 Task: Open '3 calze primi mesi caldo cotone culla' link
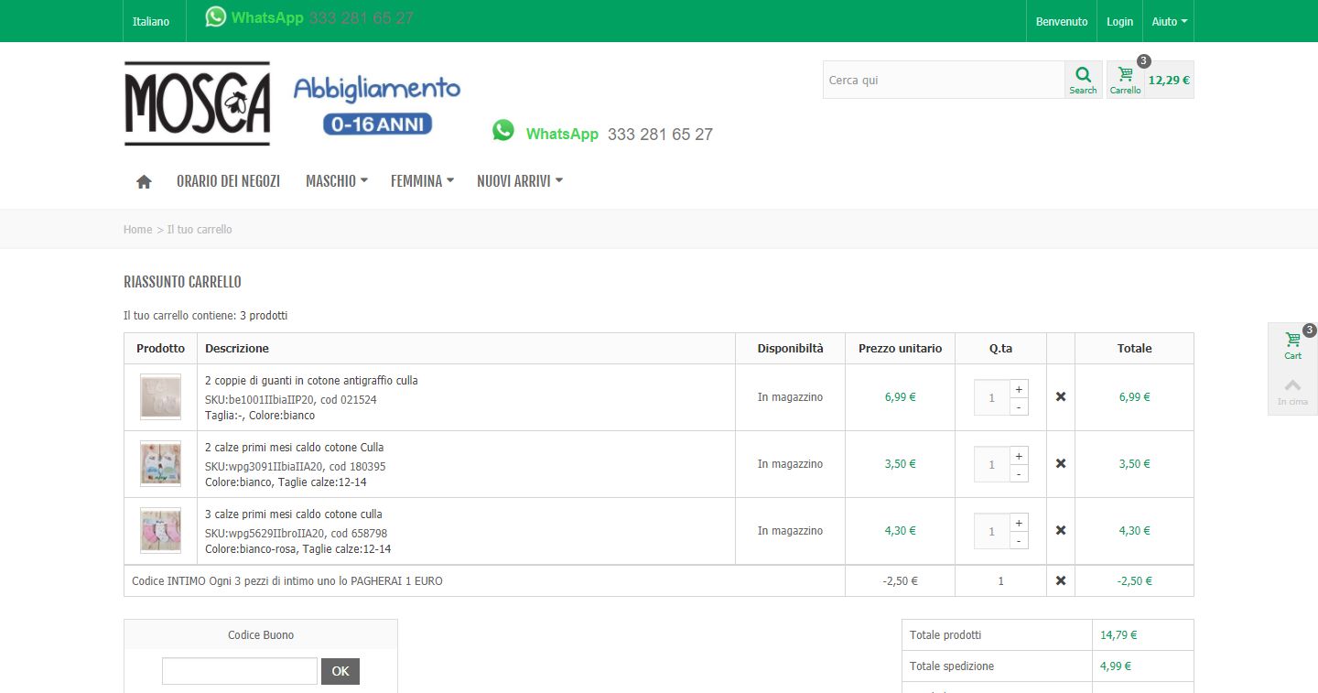click(294, 514)
